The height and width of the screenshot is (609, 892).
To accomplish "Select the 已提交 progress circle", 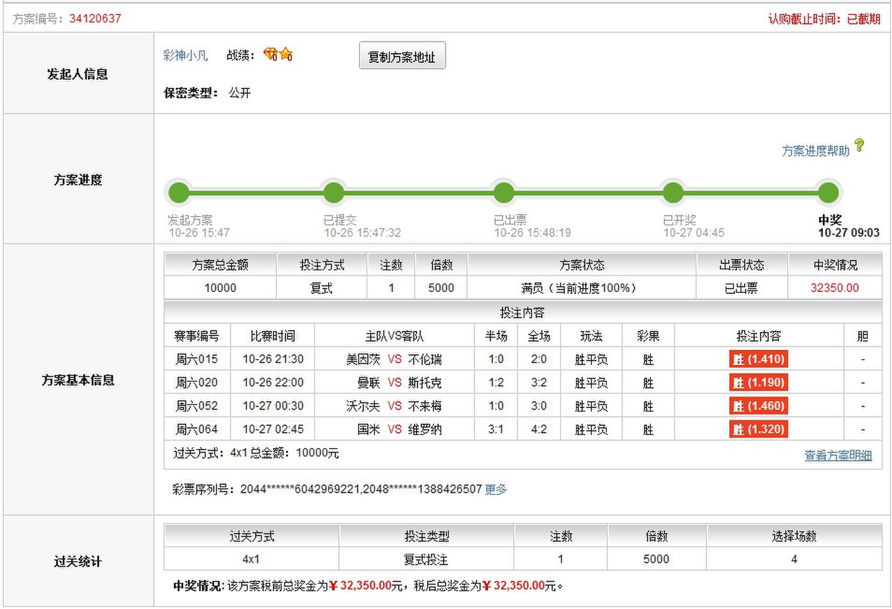I will coord(334,193).
